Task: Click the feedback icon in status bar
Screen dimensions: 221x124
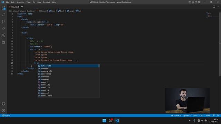Action: click(214, 115)
